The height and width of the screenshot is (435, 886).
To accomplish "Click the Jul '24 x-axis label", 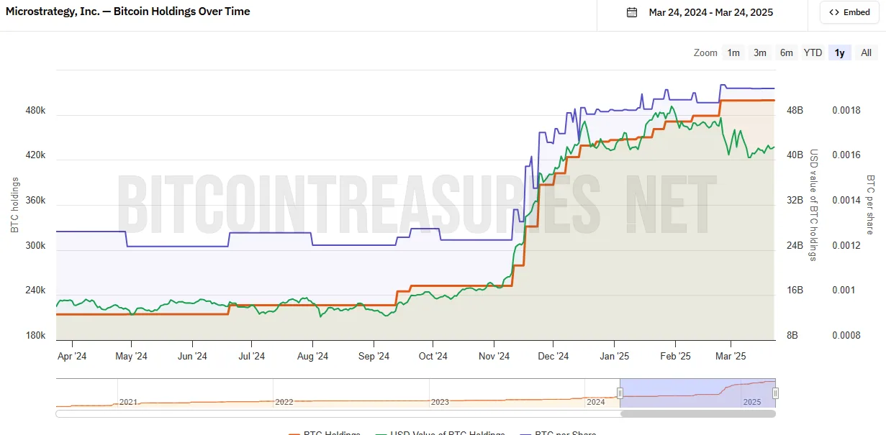I will 251,356.
